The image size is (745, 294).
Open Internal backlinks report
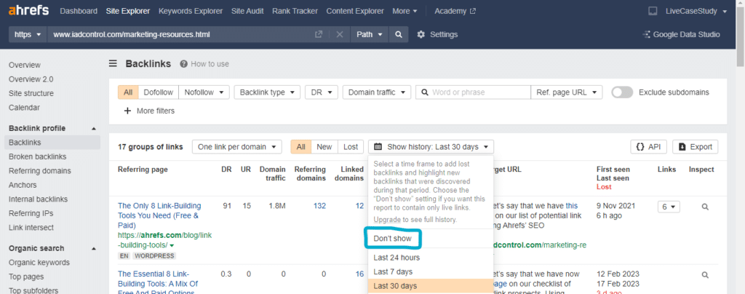(38, 199)
